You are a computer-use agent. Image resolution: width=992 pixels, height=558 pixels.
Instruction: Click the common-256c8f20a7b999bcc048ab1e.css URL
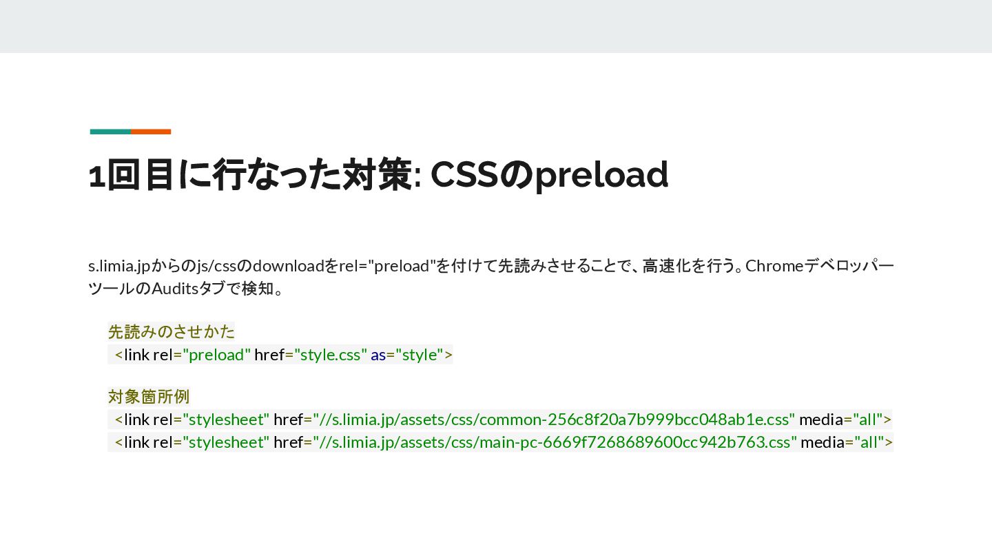(x=554, y=420)
